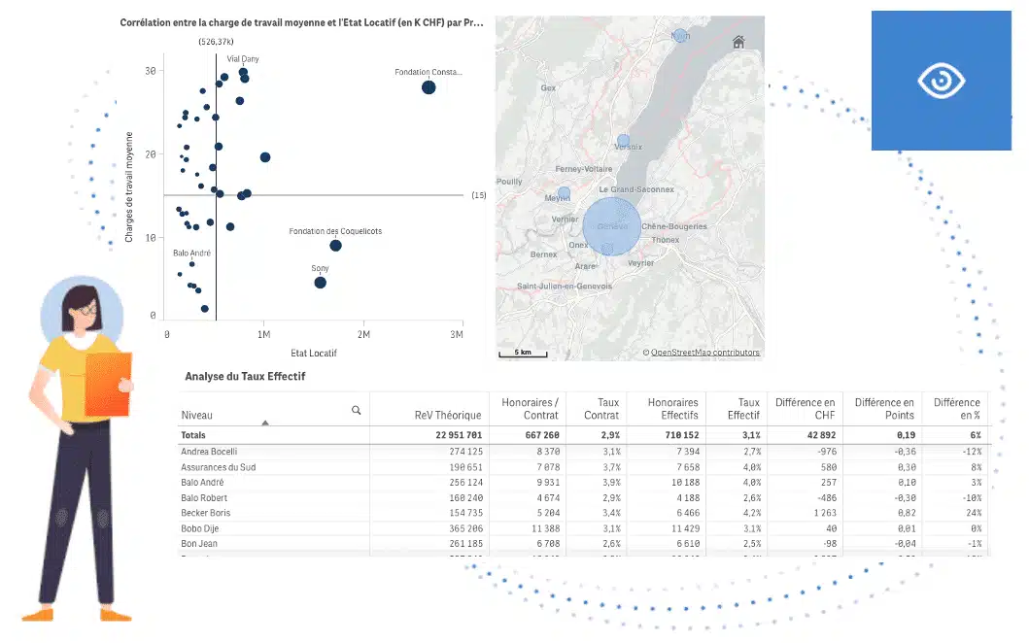Sort by Différence en CHF column
The image size is (1029, 643).
click(x=805, y=408)
